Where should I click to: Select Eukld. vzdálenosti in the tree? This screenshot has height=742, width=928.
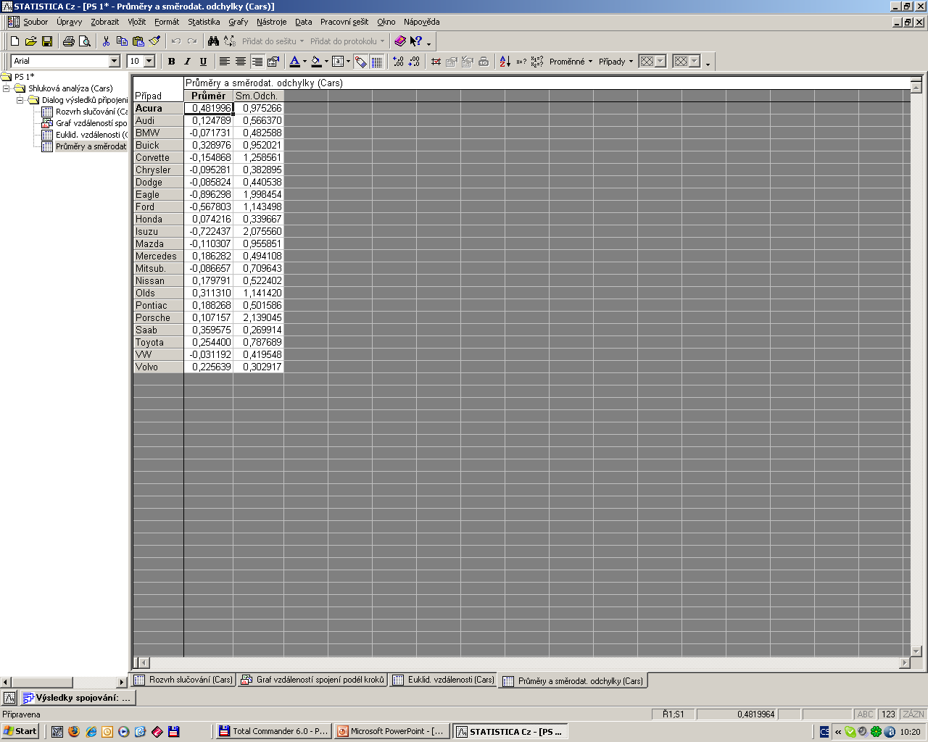pos(84,135)
